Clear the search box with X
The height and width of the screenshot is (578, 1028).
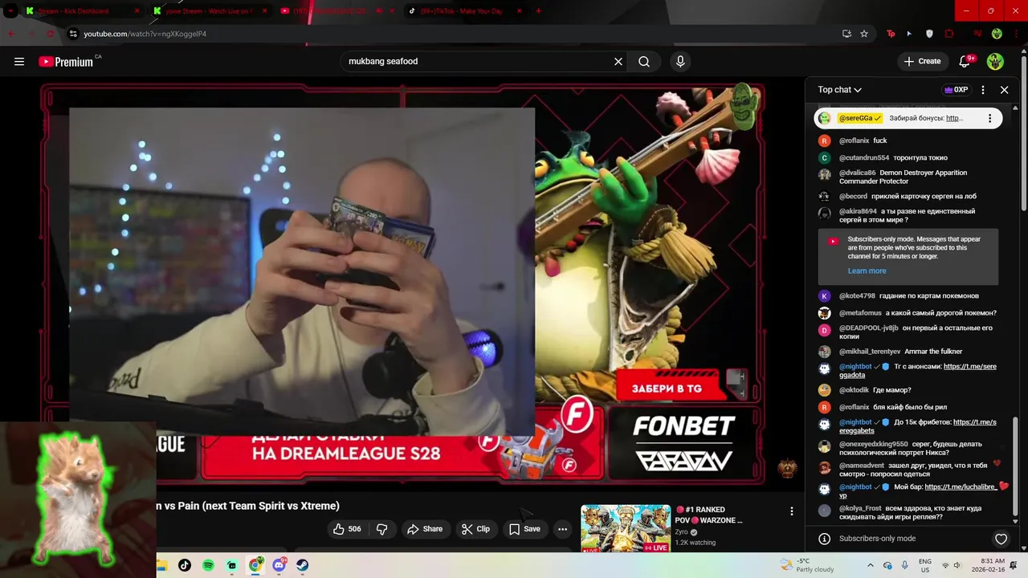click(x=618, y=61)
